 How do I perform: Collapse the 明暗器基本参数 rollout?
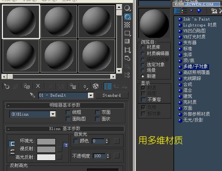[x=65, y=105]
